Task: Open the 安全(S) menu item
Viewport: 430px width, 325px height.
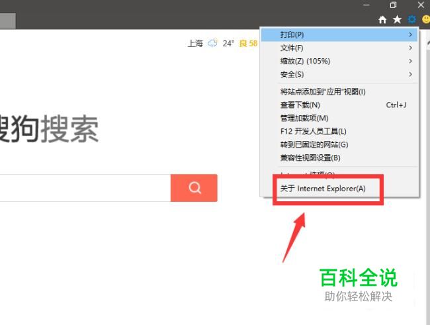Action: (339, 74)
